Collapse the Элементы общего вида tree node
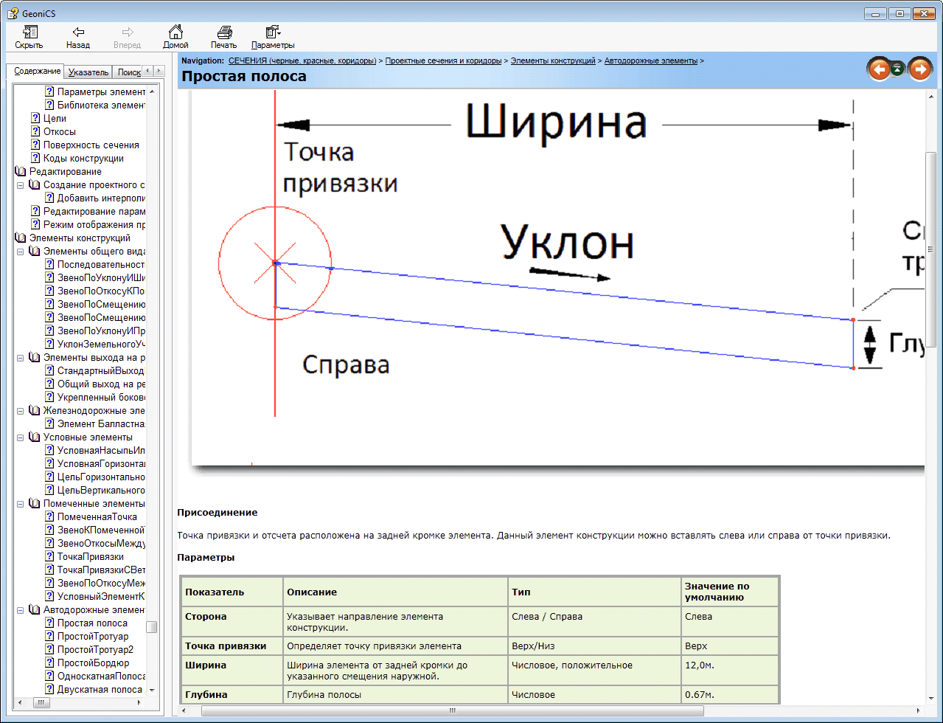943x723 pixels. (x=21, y=252)
